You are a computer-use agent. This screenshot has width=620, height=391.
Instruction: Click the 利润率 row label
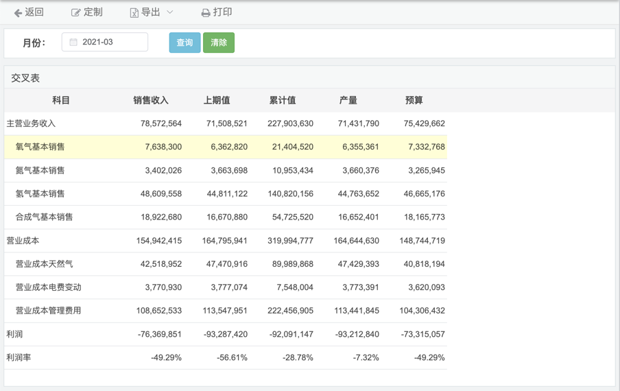[19, 357]
